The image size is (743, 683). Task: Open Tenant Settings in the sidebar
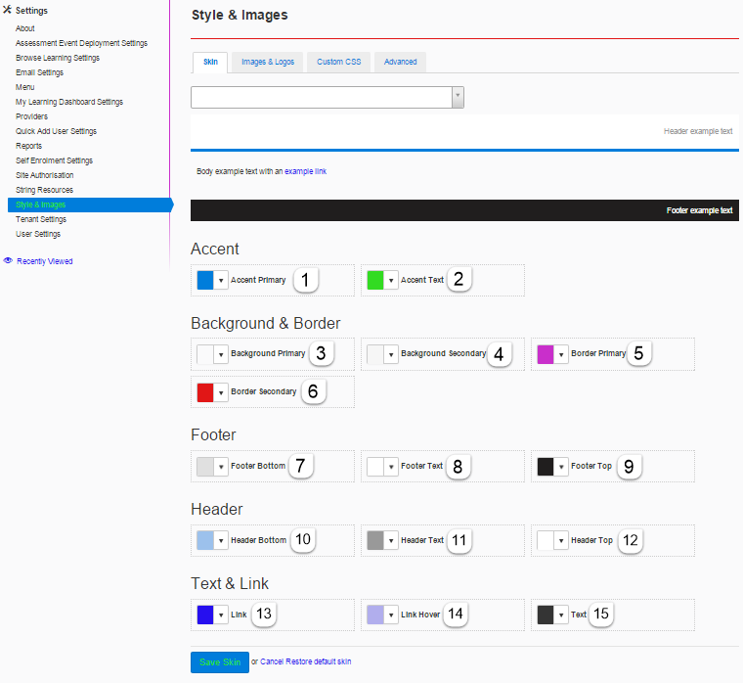(x=41, y=219)
